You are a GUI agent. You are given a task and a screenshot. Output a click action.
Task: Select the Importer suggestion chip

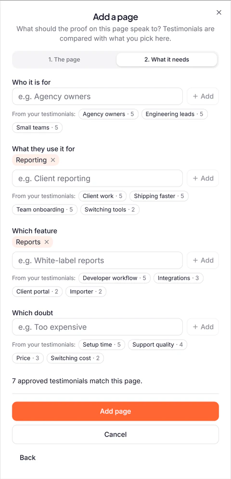86,291
